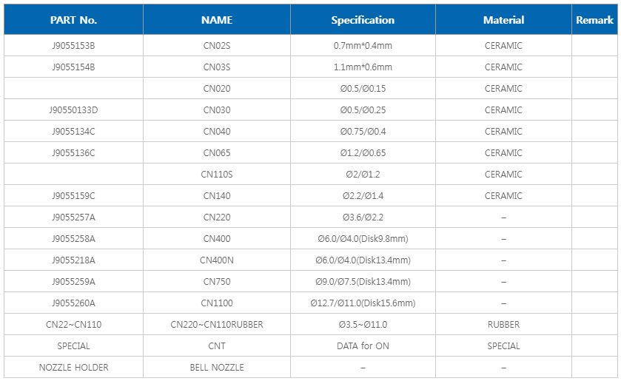Click the 0.7mm*0.4mm specification cell
The width and height of the screenshot is (621, 381).
coord(363,46)
